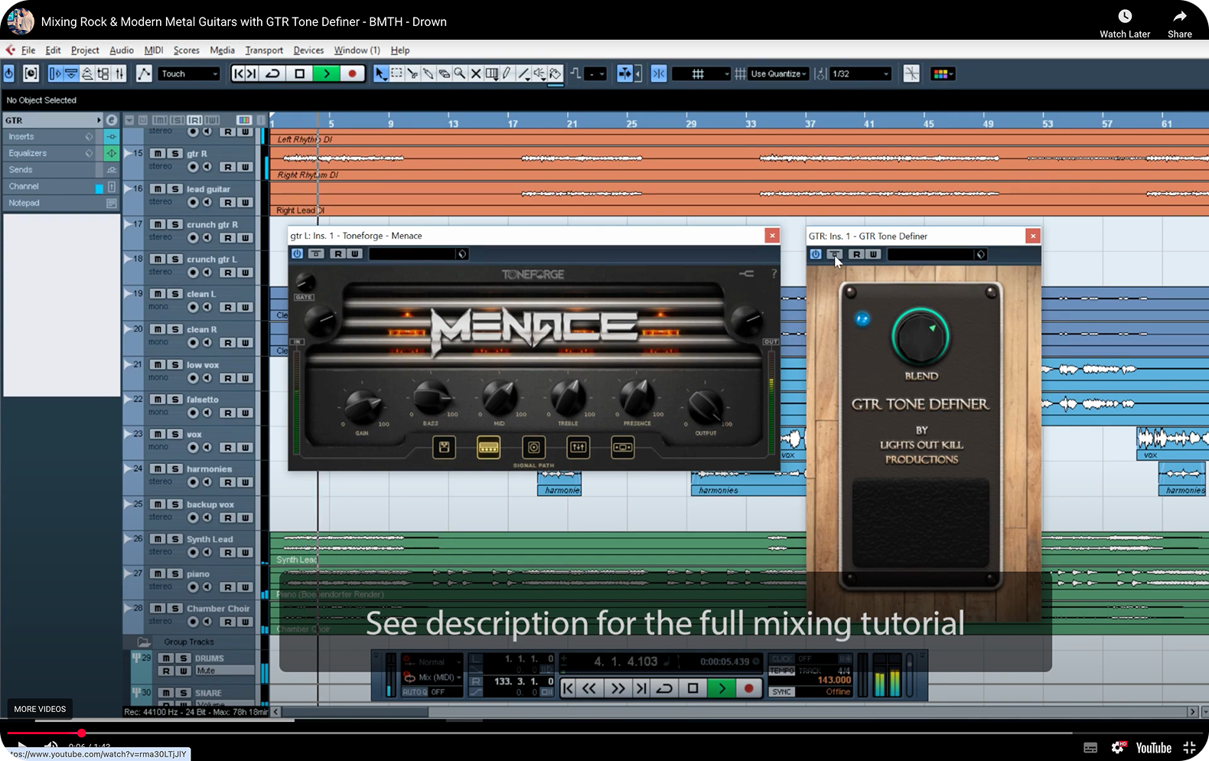1209x761 pixels.
Task: Click the toolbar green Play button
Action: [x=326, y=73]
